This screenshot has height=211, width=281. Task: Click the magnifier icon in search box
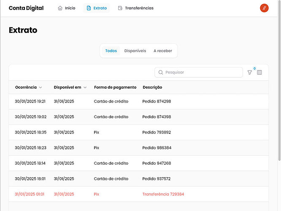[161, 73]
